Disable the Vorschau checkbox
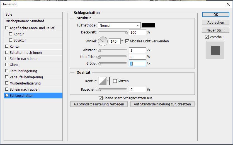 [x=207, y=37]
